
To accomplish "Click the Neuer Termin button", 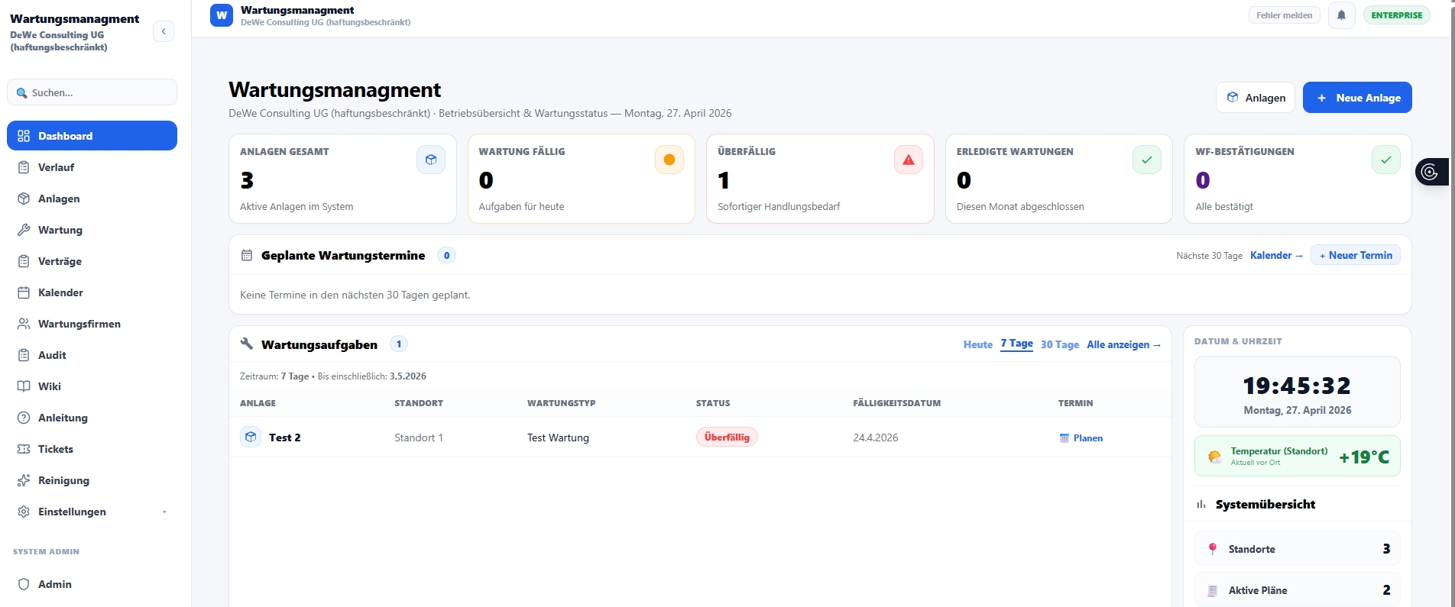I will click(x=1355, y=255).
